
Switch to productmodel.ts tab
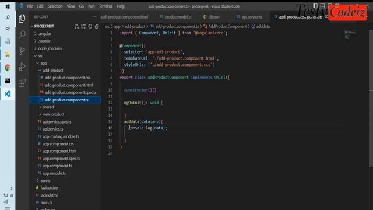click(176, 17)
